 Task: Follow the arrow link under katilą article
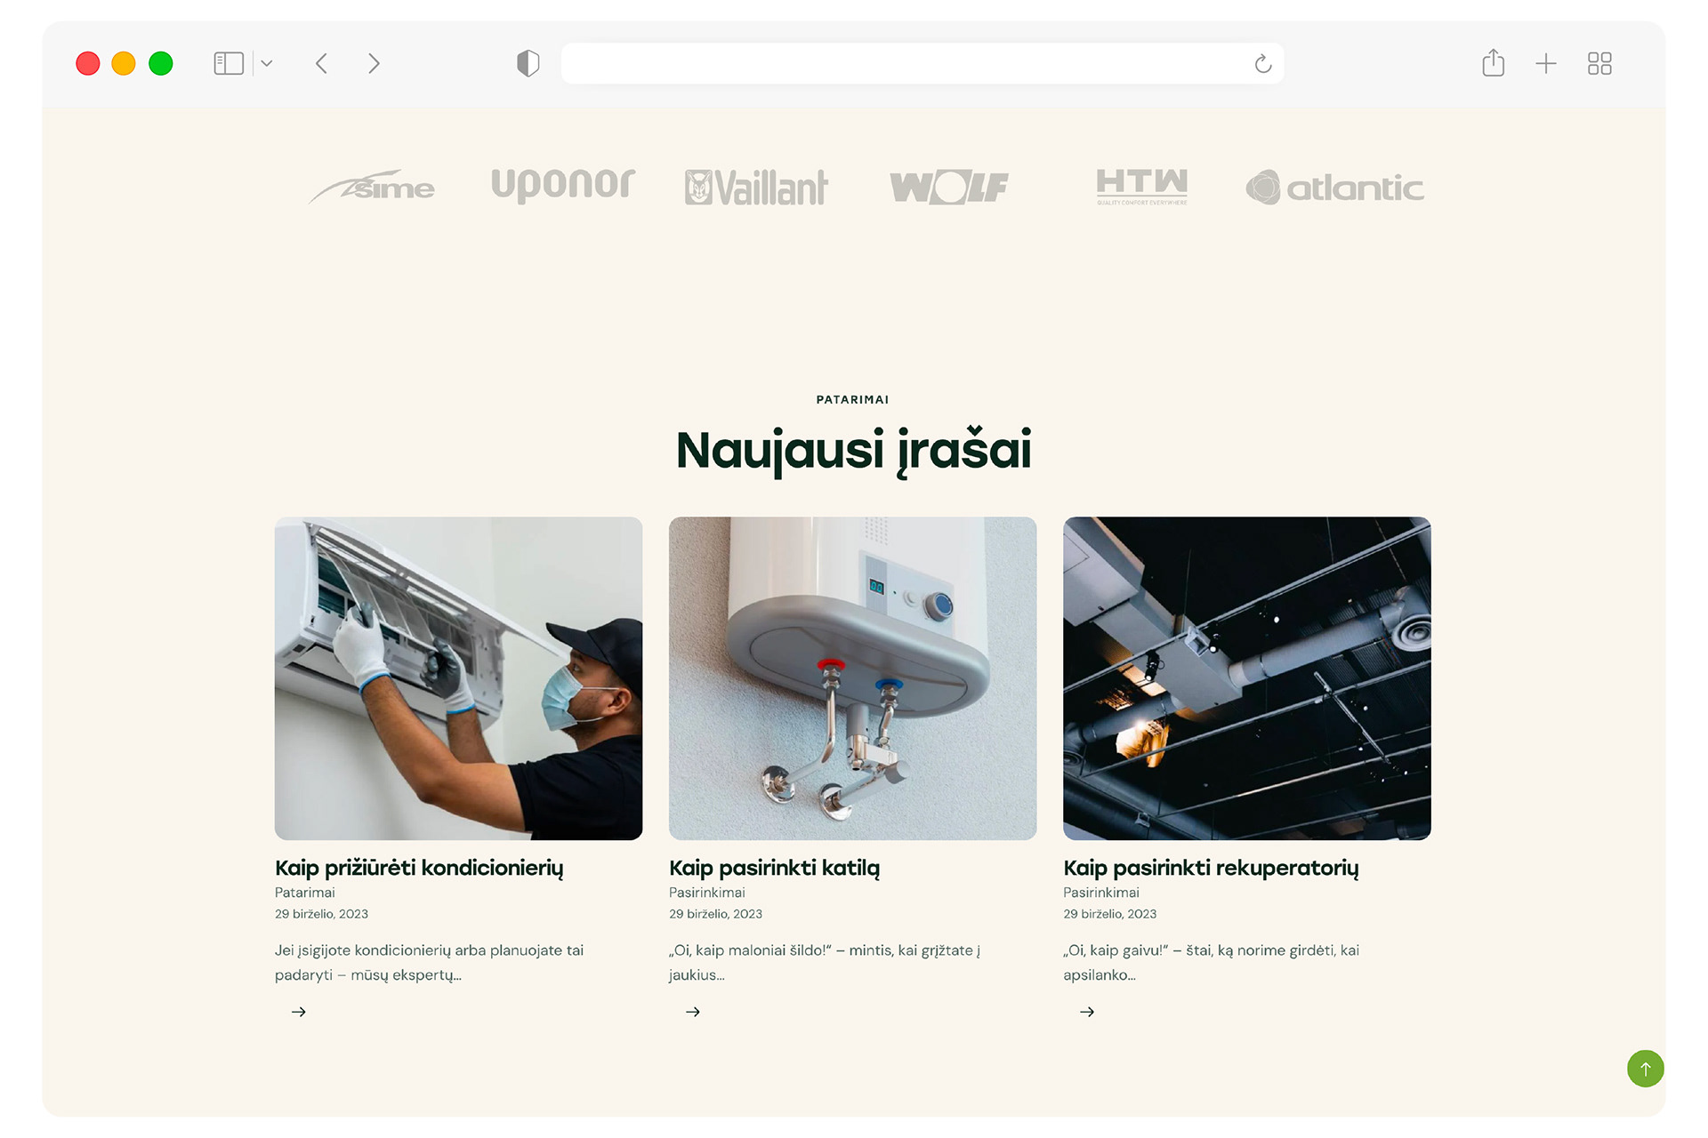693,1012
